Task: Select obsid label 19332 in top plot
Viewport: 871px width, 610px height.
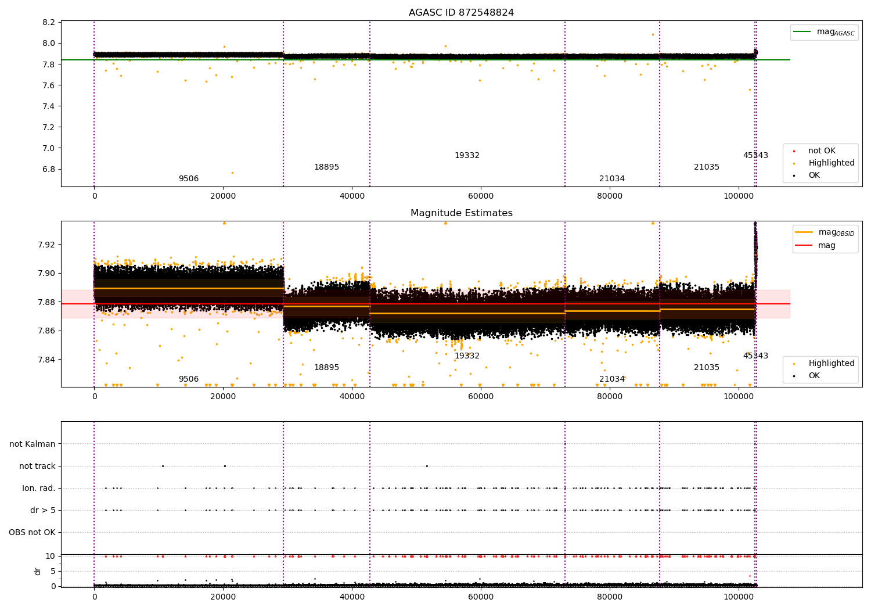Action: pos(467,156)
